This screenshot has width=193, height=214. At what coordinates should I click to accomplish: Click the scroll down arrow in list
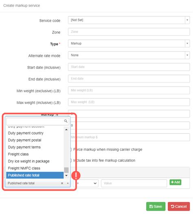(66, 176)
